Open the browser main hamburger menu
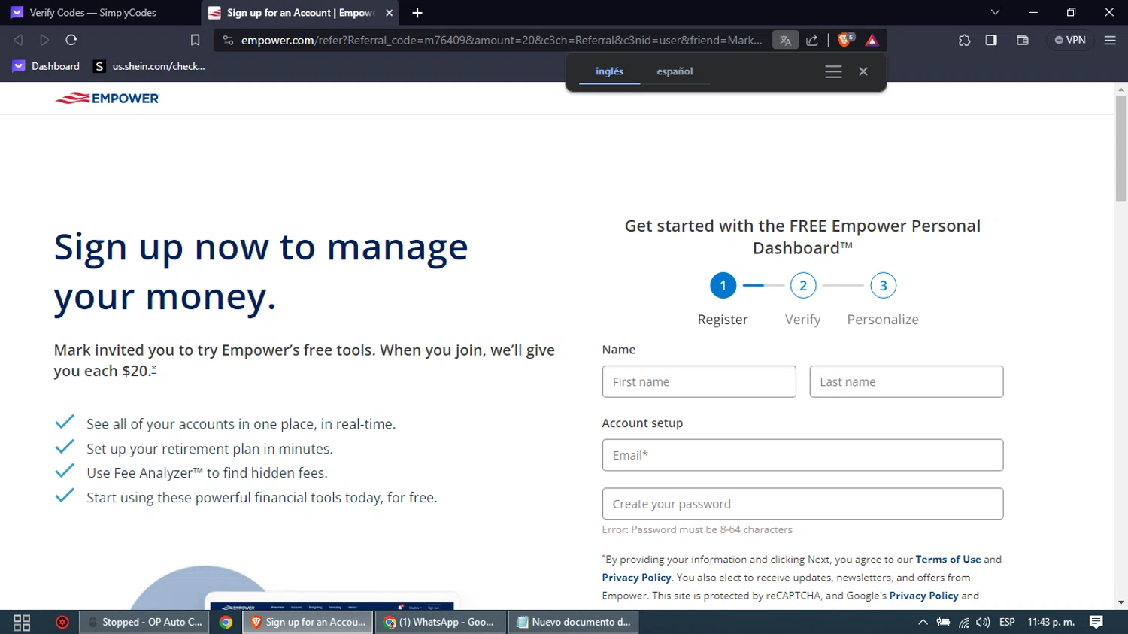This screenshot has height=634, width=1128. pyautogui.click(x=1110, y=40)
